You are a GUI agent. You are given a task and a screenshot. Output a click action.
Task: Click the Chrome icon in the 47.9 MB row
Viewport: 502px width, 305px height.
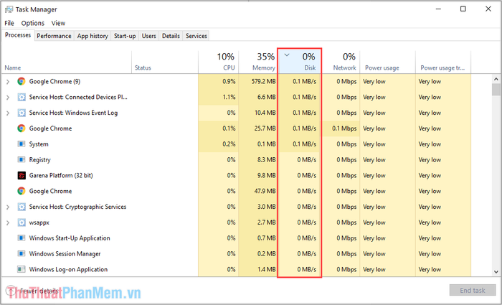point(22,191)
